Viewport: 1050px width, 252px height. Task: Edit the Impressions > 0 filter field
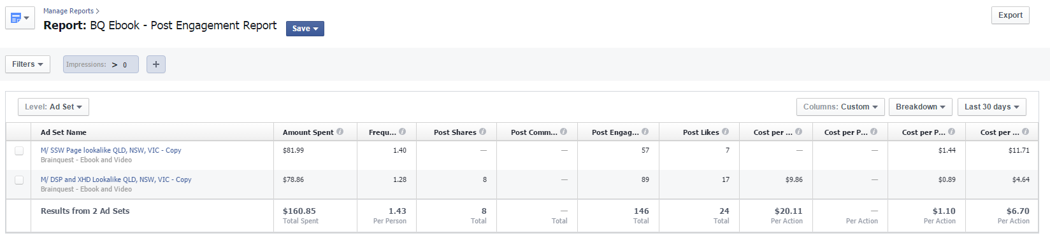coord(101,64)
